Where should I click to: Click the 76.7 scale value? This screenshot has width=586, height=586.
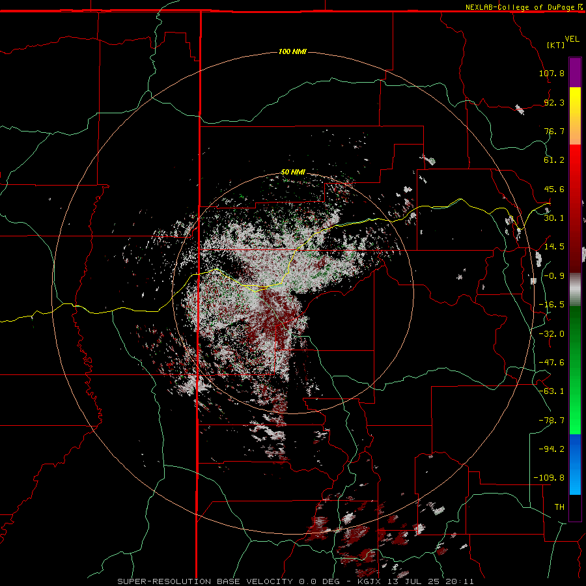tap(554, 131)
